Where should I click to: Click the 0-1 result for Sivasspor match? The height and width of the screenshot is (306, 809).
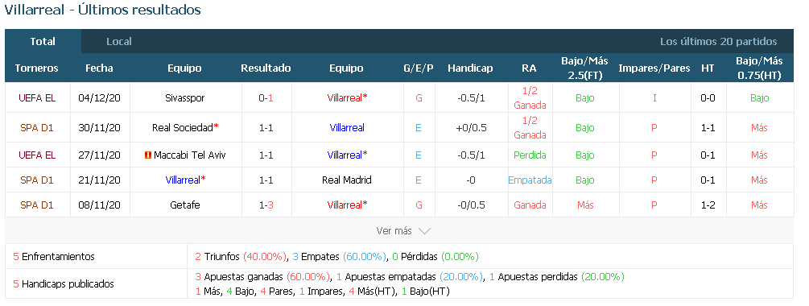266,98
